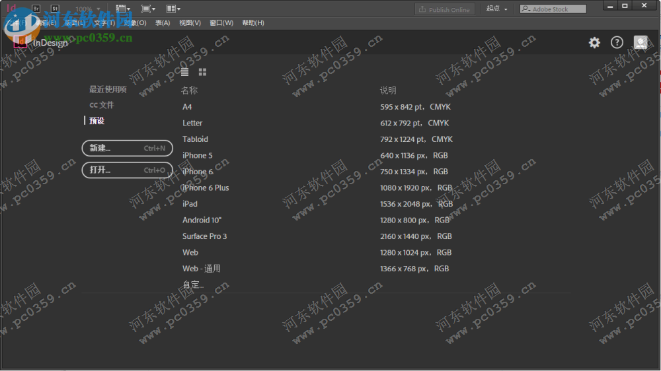Click the 新建... Ctrl+N button
The height and width of the screenshot is (371, 661).
click(x=128, y=149)
